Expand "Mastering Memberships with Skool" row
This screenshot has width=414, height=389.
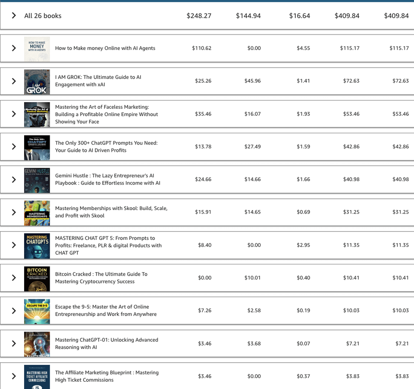[13, 212]
